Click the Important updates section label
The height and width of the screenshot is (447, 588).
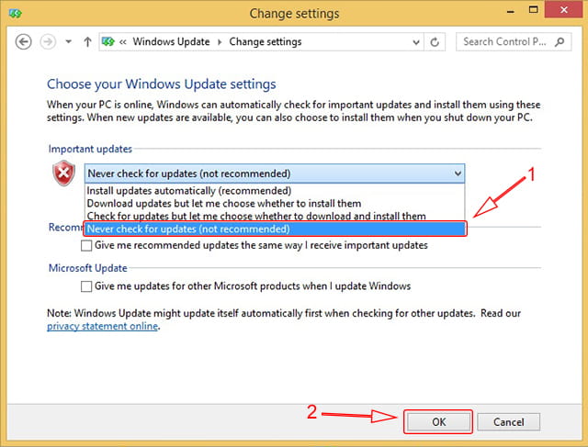pos(90,149)
